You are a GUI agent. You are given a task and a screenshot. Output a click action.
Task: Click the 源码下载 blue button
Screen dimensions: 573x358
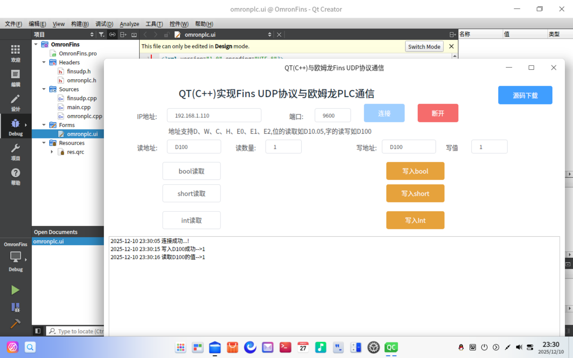click(525, 95)
